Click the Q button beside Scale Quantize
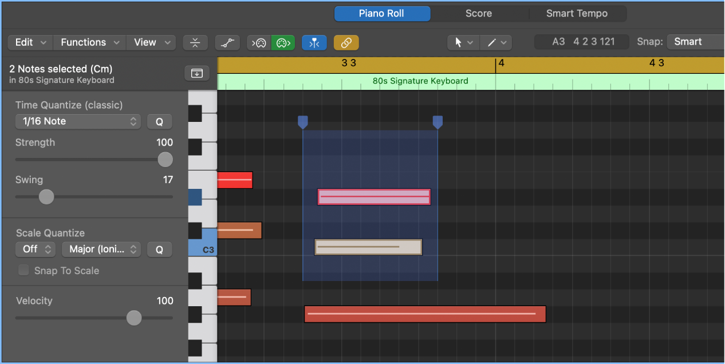Image resolution: width=725 pixels, height=364 pixels. [x=159, y=249]
